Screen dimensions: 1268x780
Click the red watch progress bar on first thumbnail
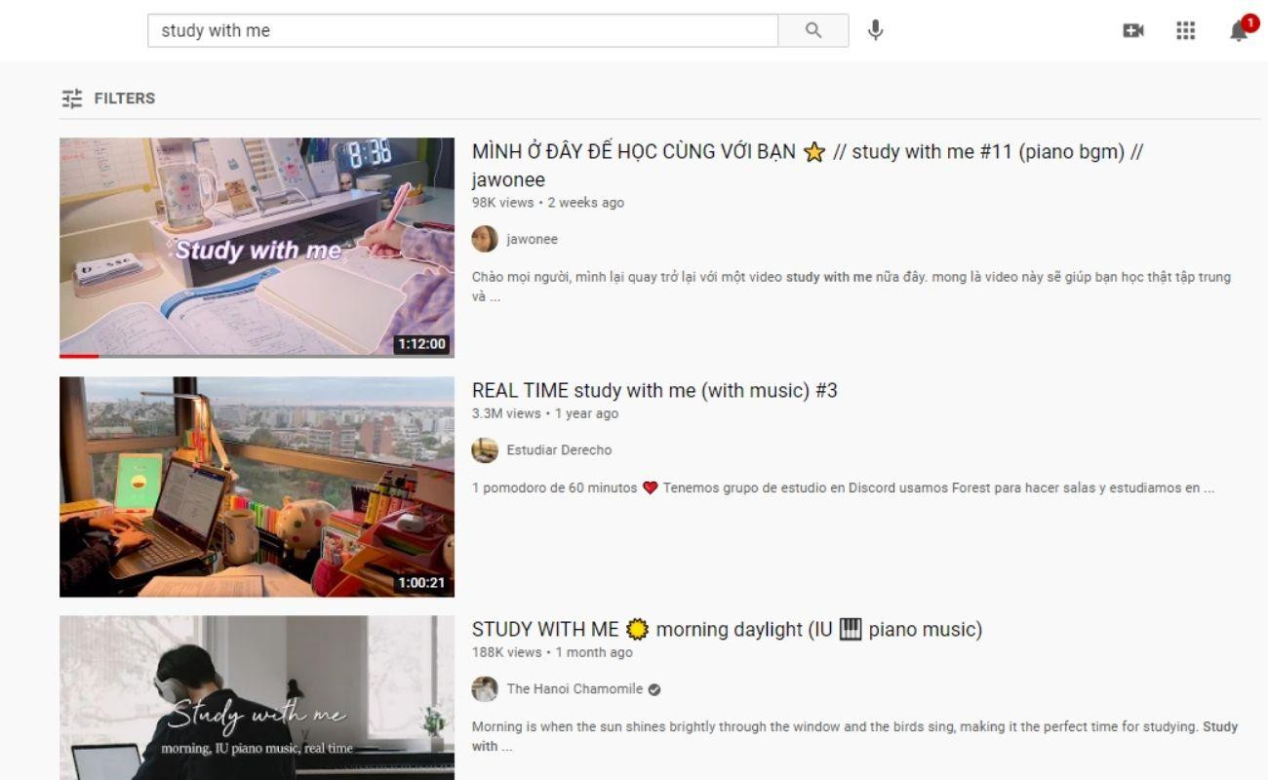(78, 356)
